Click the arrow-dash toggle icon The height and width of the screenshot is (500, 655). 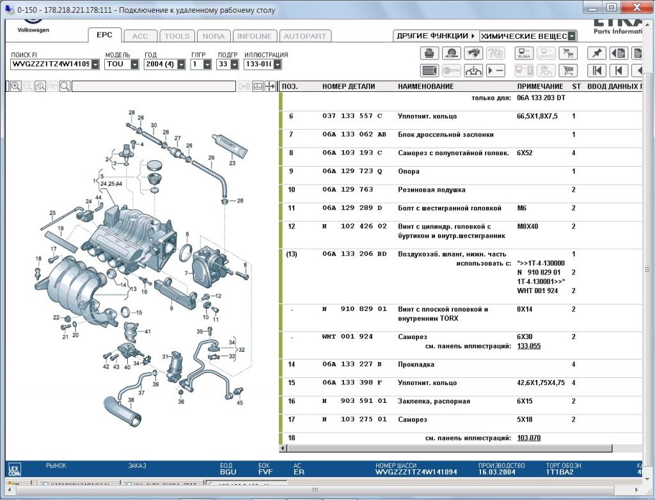(x=495, y=70)
